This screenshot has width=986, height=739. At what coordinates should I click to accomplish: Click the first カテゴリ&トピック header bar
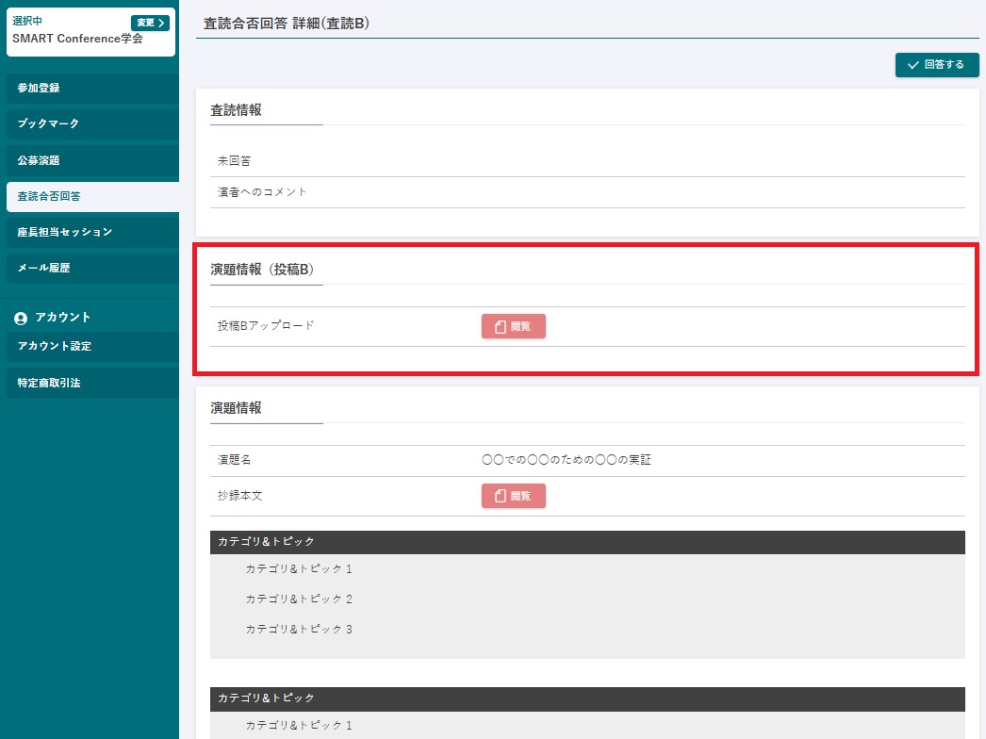pyautogui.click(x=586, y=542)
